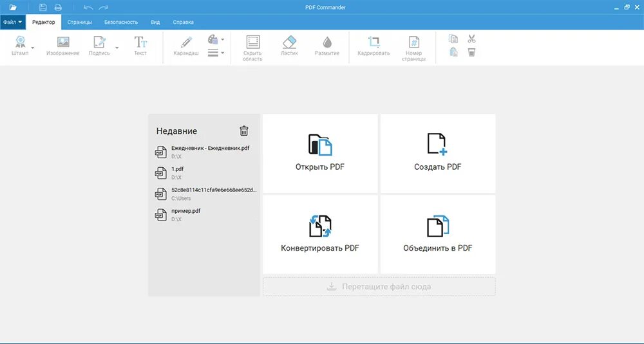Select the Штамп stamp tool

20,46
